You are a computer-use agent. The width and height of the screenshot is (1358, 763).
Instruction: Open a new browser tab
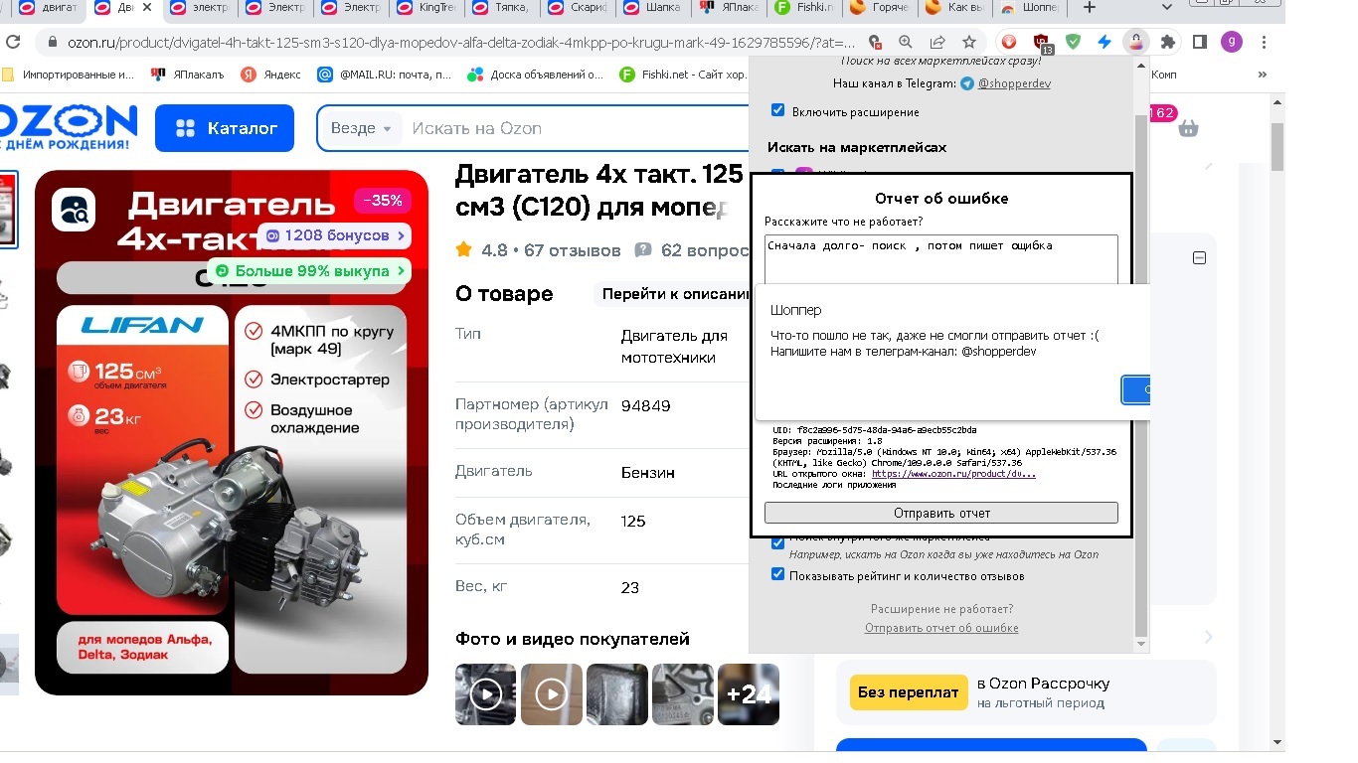click(1089, 8)
